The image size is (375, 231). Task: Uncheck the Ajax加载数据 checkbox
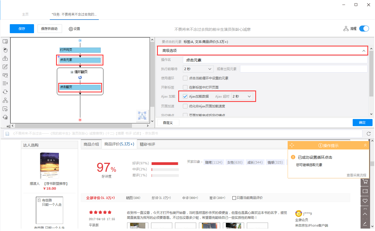click(x=185, y=96)
